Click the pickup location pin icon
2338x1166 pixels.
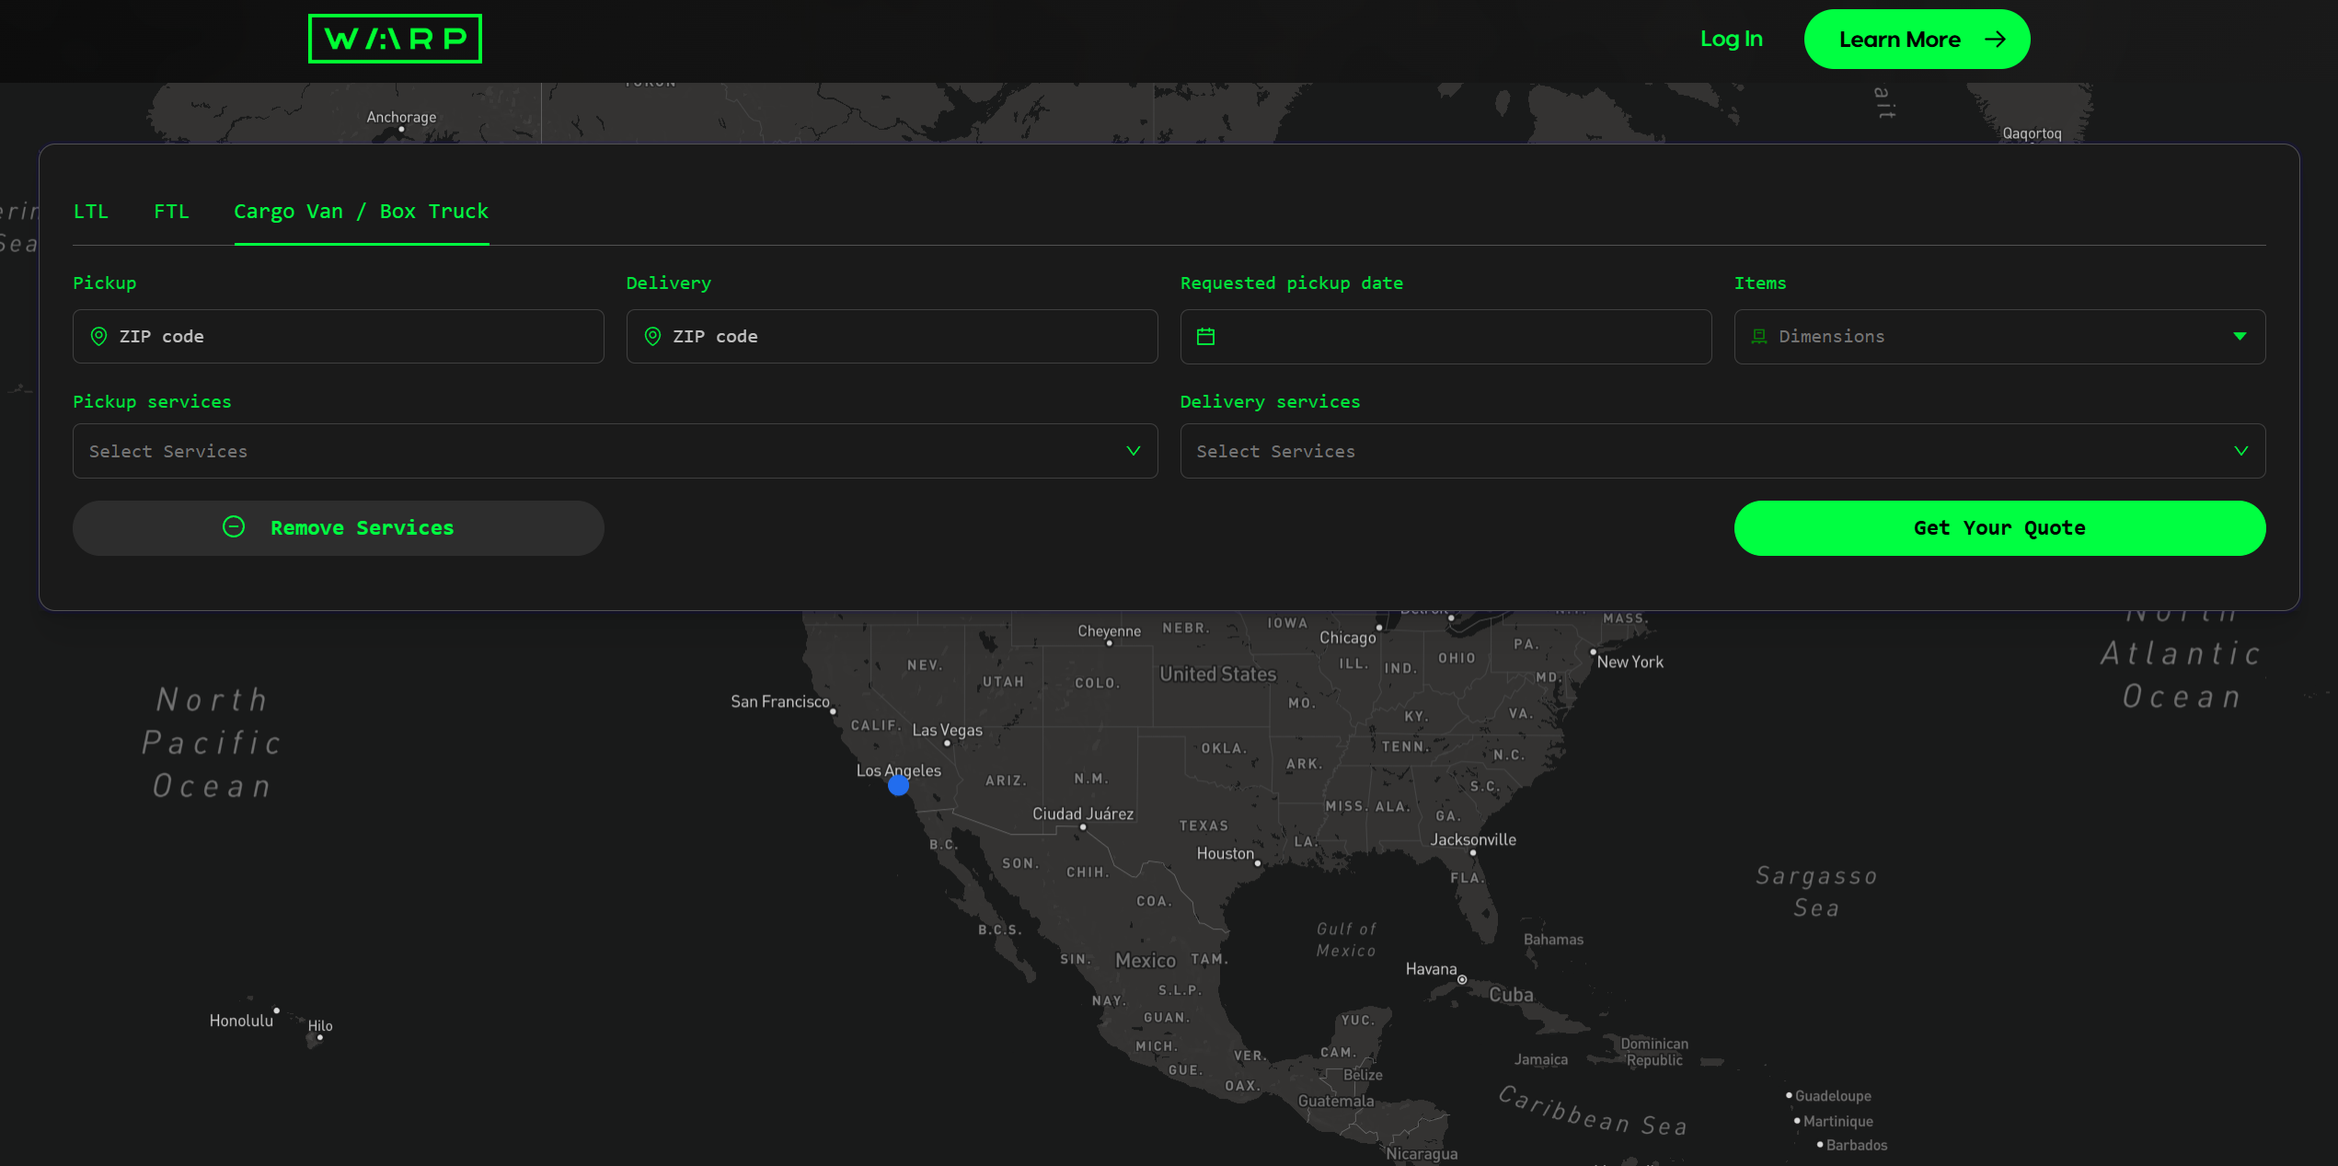(98, 336)
